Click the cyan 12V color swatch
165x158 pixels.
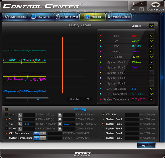pos(100,46)
